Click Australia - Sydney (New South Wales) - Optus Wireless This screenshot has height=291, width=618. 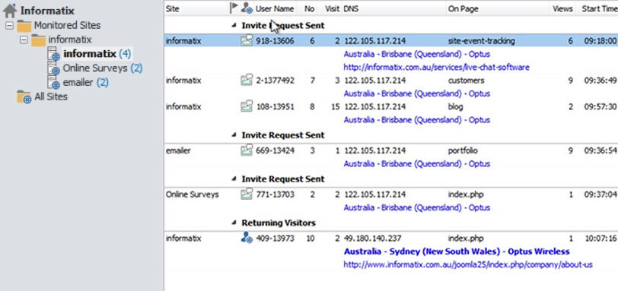pos(457,251)
